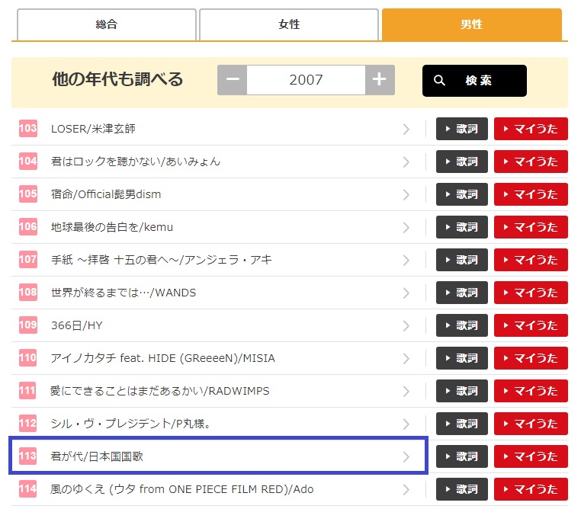The height and width of the screenshot is (509, 581).
Task: Click the year input field showing 2007
Action: 306,80
